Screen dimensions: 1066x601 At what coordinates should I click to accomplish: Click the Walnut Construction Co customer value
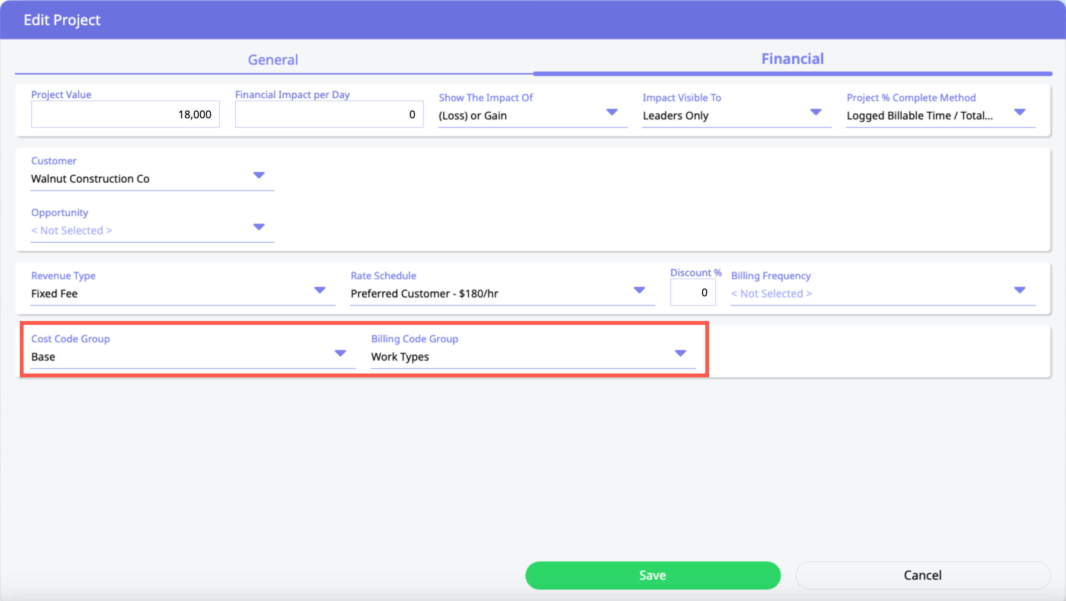(x=90, y=179)
